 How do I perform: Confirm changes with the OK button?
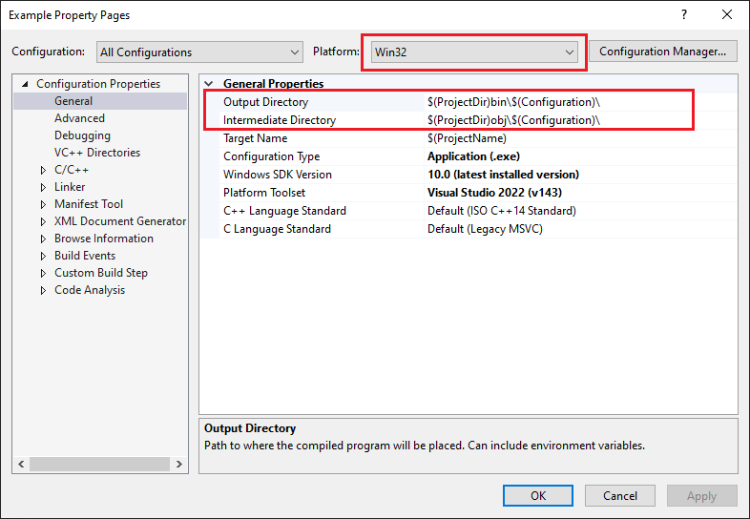(538, 495)
